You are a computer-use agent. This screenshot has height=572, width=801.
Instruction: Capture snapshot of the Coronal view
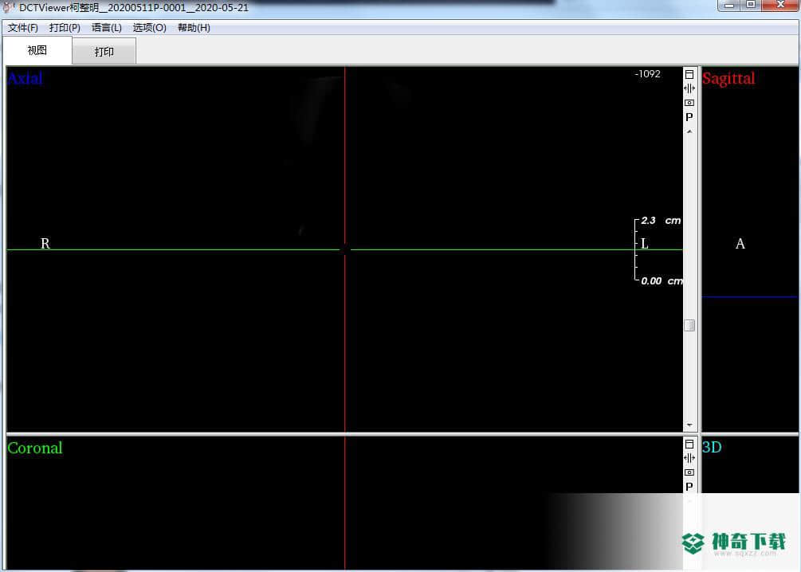(x=689, y=472)
